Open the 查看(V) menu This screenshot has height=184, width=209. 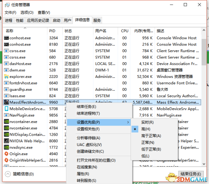point(44,13)
